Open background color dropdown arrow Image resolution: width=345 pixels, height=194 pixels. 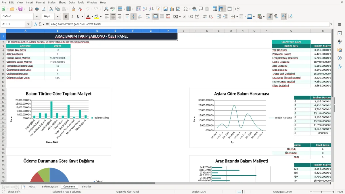[x=101, y=17]
